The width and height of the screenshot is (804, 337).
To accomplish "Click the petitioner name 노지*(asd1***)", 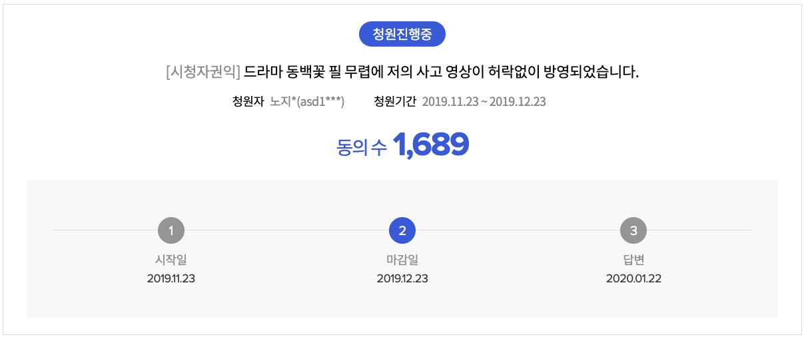I will [x=306, y=102].
